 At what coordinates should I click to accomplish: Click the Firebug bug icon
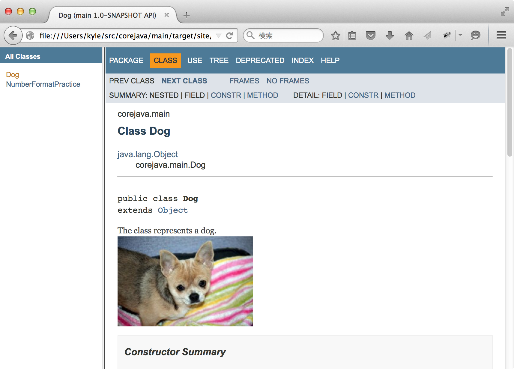(x=447, y=35)
